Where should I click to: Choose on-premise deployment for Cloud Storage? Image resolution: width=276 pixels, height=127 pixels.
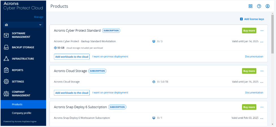pos(110,92)
